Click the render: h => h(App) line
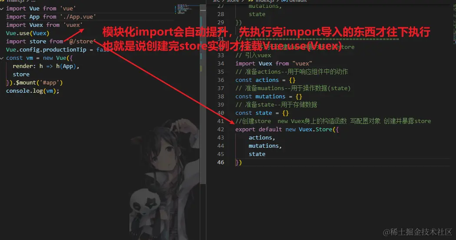Viewport: 456px width, 240px height. (46, 66)
